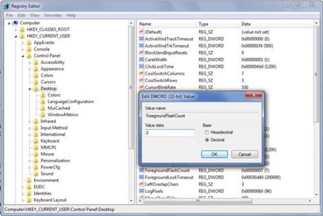This screenshot has width=323, height=216.
Task: Click the Control Panel folder icon
Action: pos(29,56)
